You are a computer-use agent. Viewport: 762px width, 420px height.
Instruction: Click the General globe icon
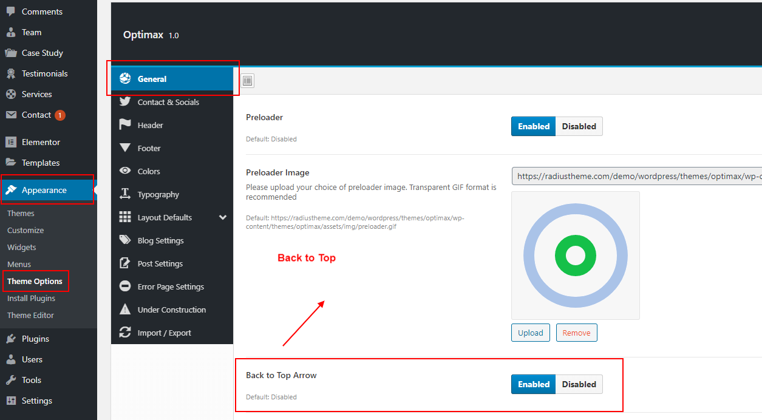coord(125,79)
